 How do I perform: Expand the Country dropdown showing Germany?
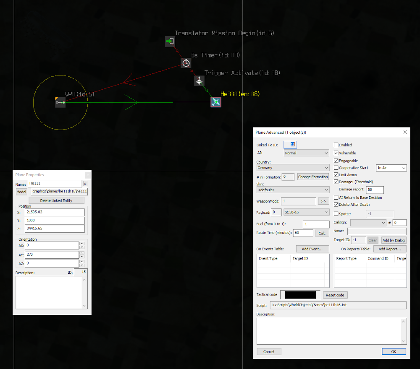pos(292,168)
